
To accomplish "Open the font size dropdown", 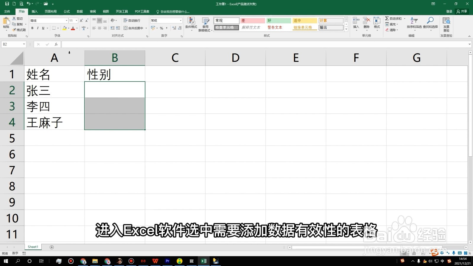I will click(x=77, y=20).
